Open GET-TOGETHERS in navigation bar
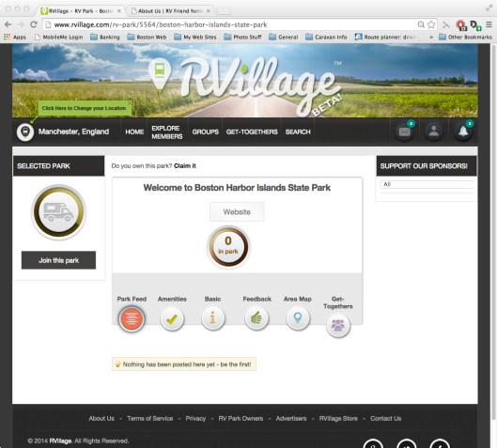 point(252,131)
